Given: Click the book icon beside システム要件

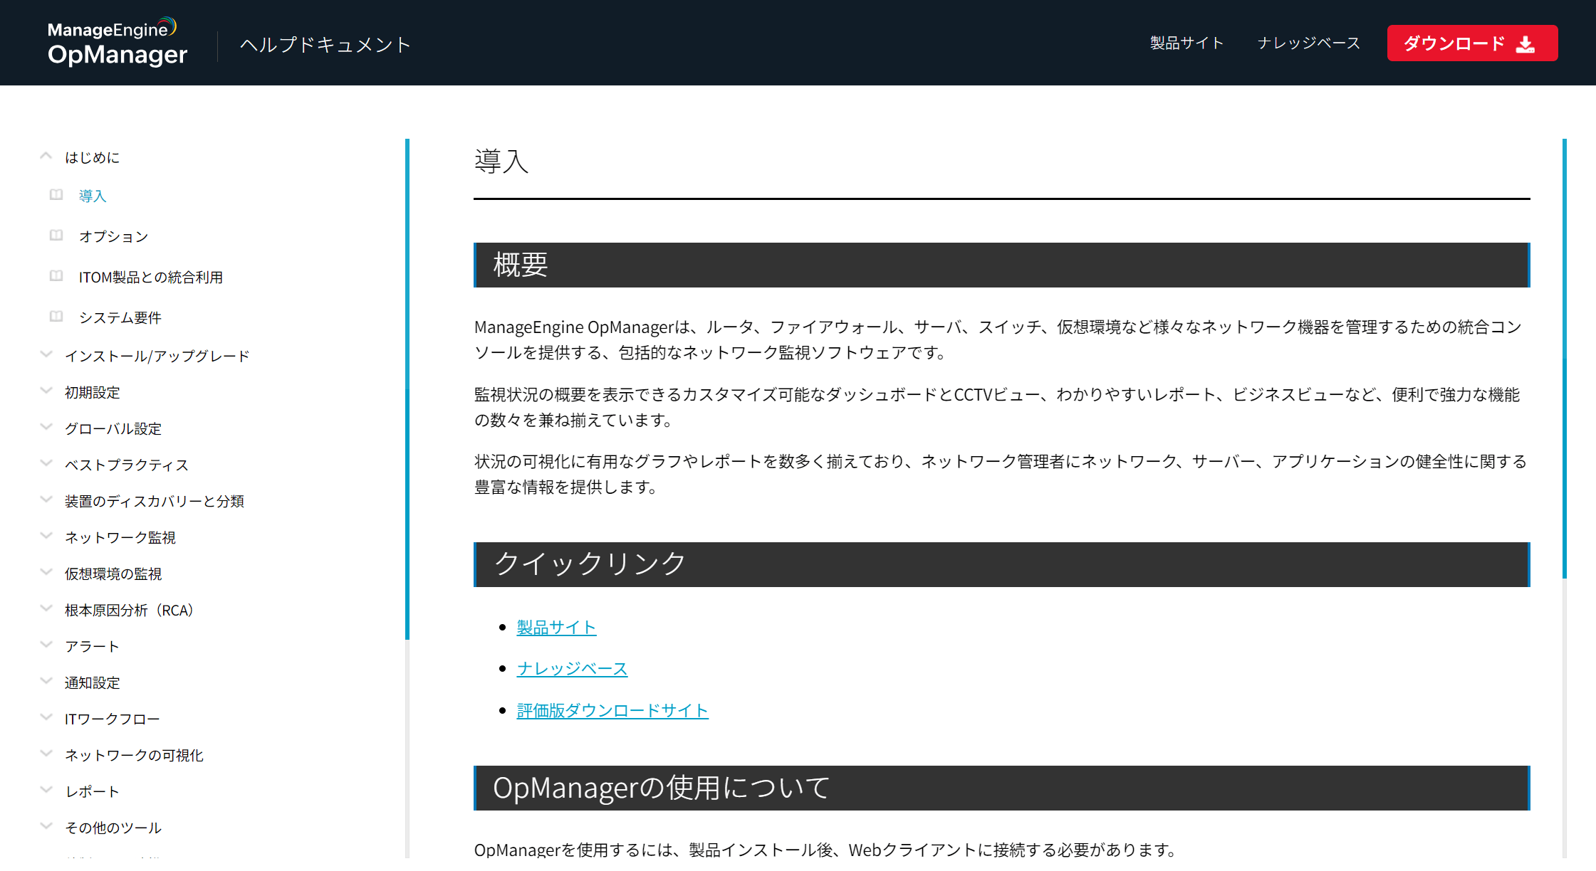Looking at the screenshot, I should [x=56, y=317].
